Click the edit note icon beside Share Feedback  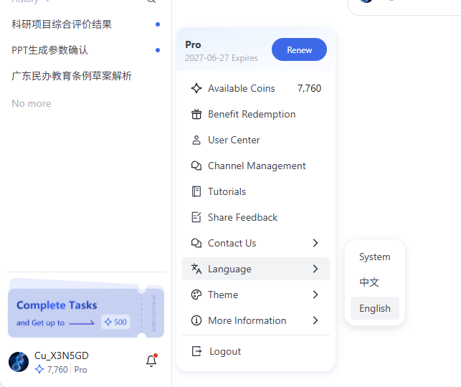(x=196, y=217)
